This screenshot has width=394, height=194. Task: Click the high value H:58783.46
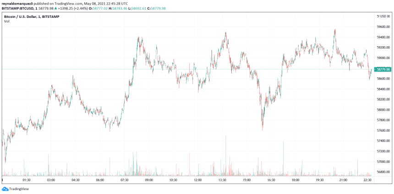point(118,9)
